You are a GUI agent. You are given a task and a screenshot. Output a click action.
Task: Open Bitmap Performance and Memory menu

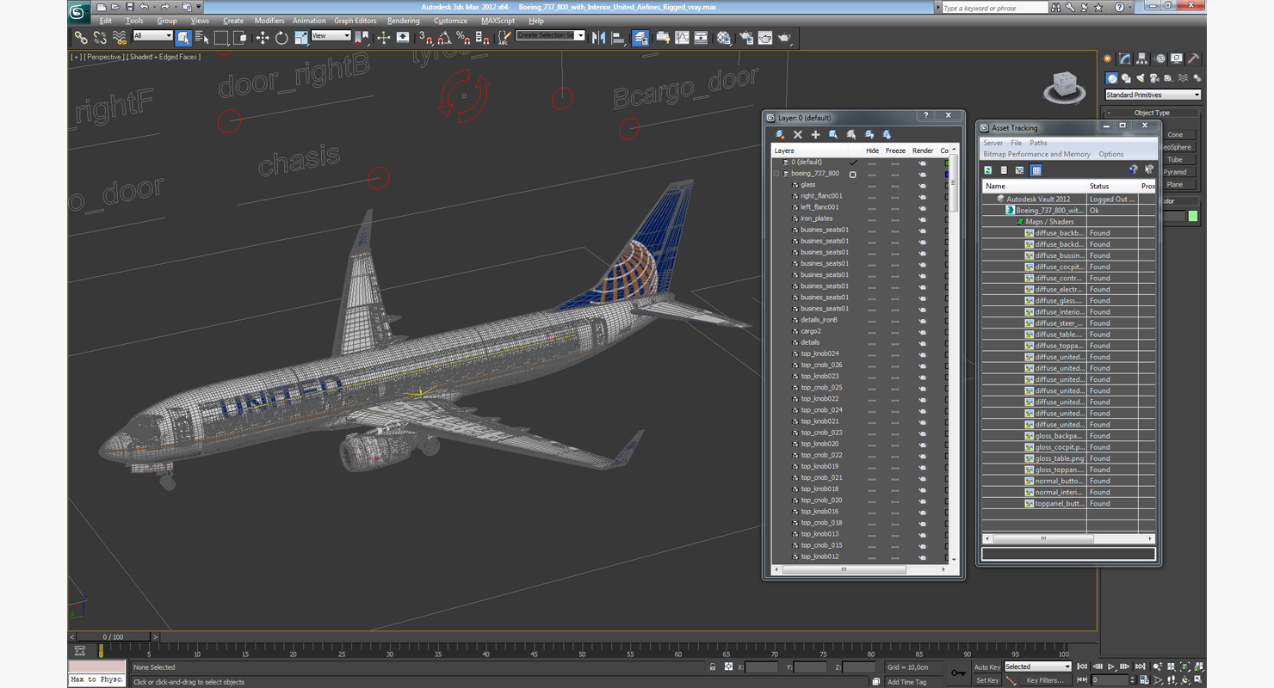click(1036, 154)
